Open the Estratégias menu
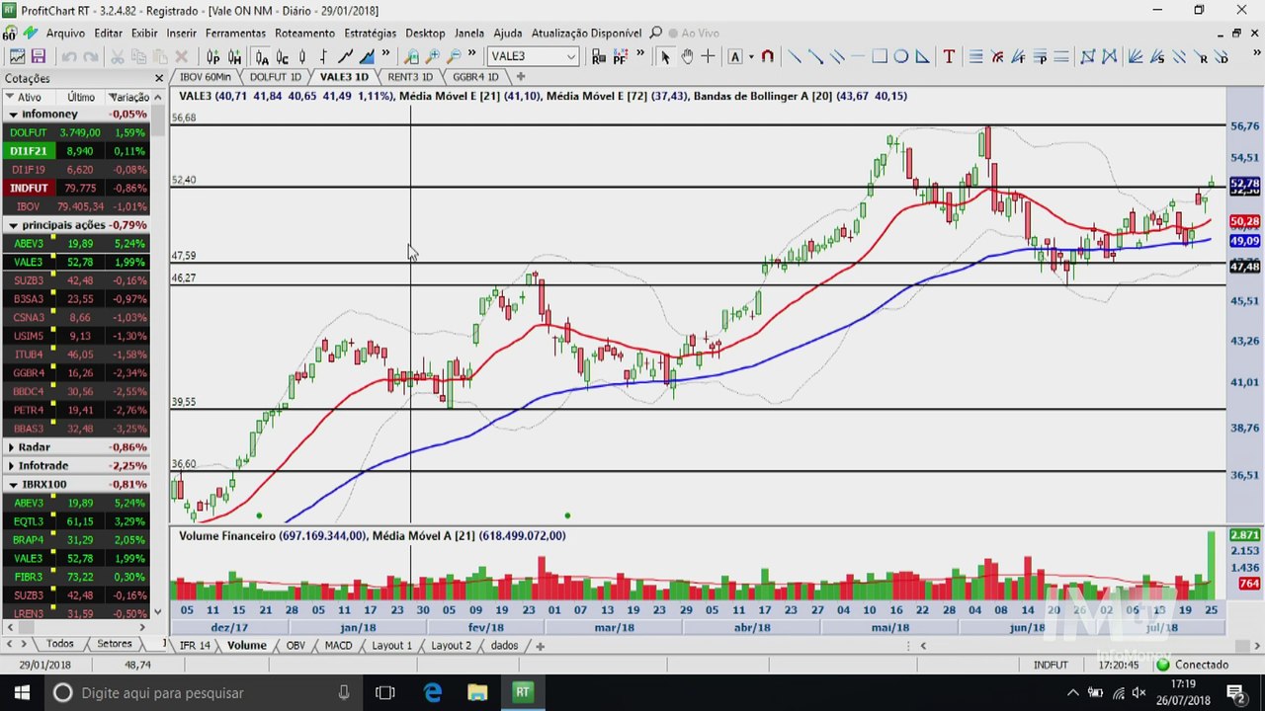 pyautogui.click(x=370, y=33)
